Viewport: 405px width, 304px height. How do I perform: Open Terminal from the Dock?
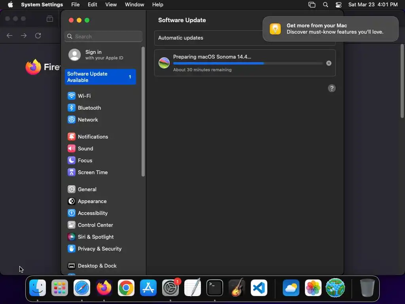[215, 287]
